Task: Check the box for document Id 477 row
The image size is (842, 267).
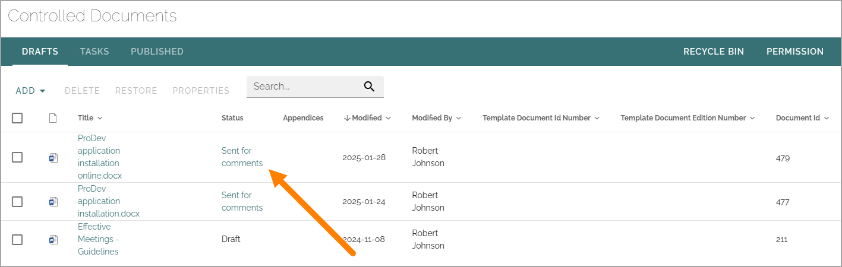Action: [x=17, y=202]
